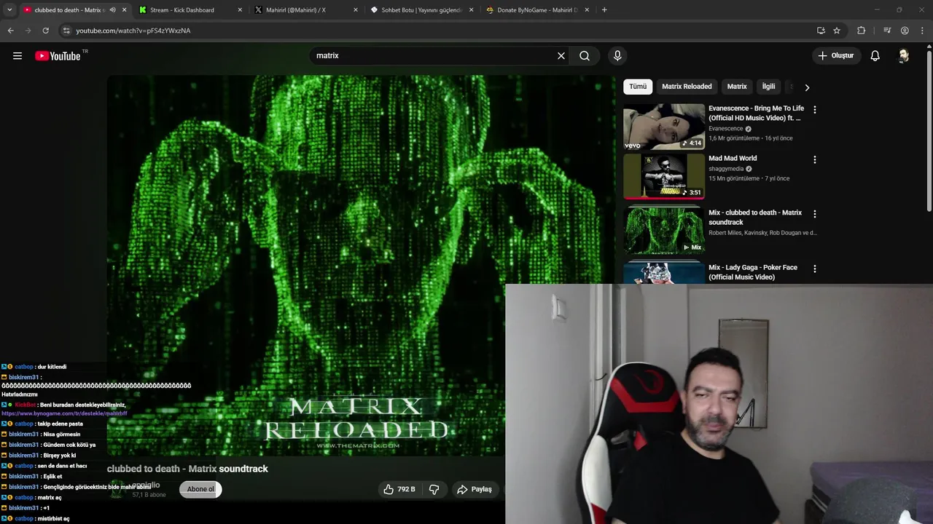Click the Evanescence Bring Me To Life title

coord(756,113)
